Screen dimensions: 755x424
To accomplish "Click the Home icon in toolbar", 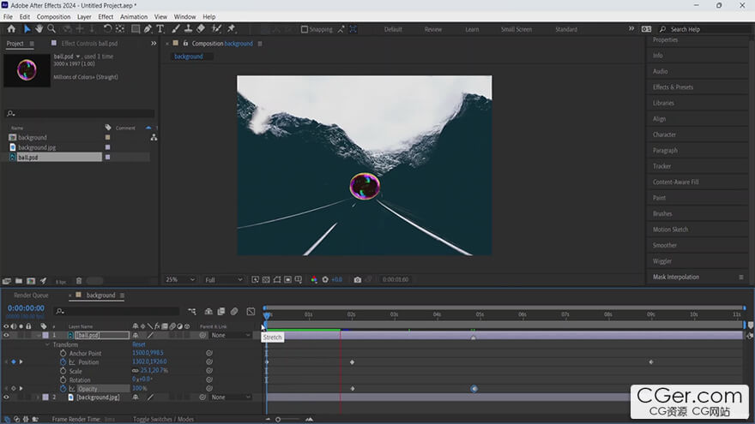I will (11, 29).
